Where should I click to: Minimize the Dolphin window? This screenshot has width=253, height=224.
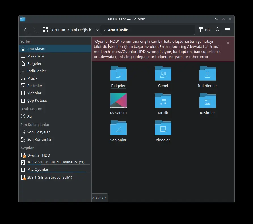(217, 19)
